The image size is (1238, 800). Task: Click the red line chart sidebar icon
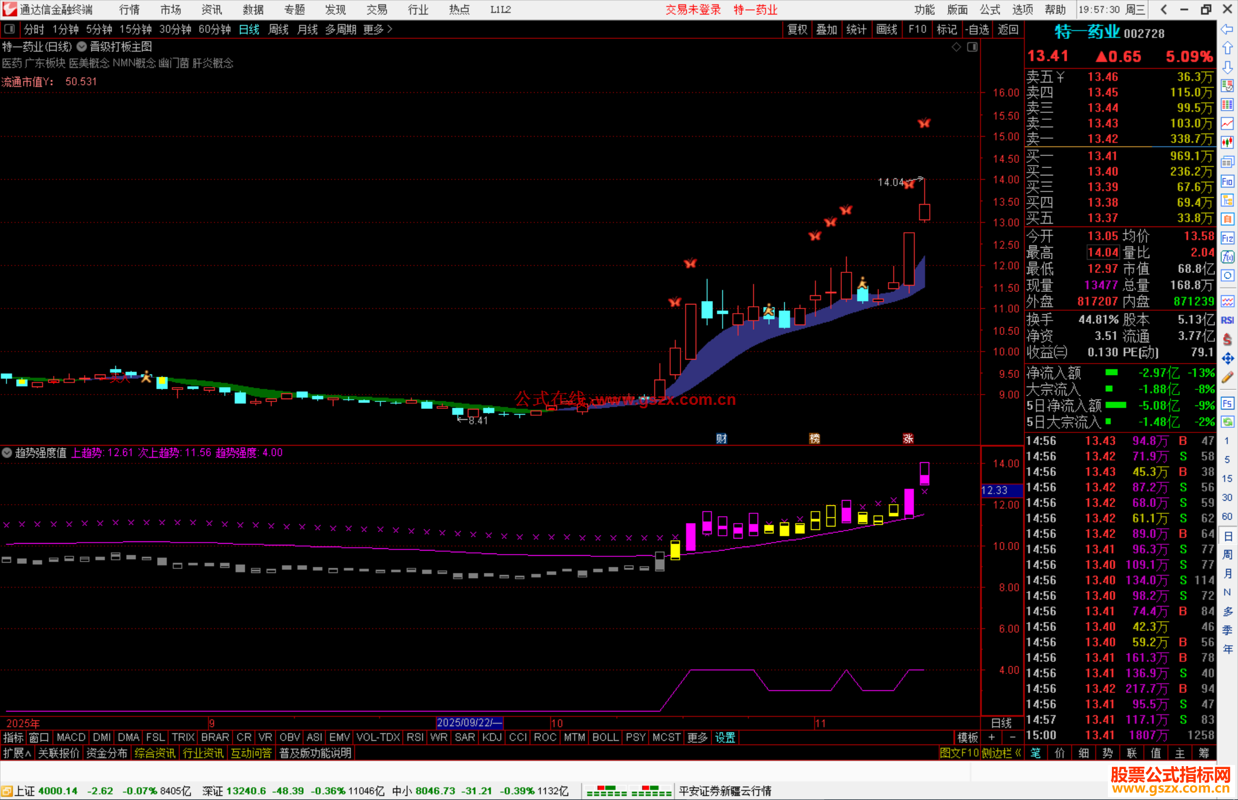pos(1227,123)
